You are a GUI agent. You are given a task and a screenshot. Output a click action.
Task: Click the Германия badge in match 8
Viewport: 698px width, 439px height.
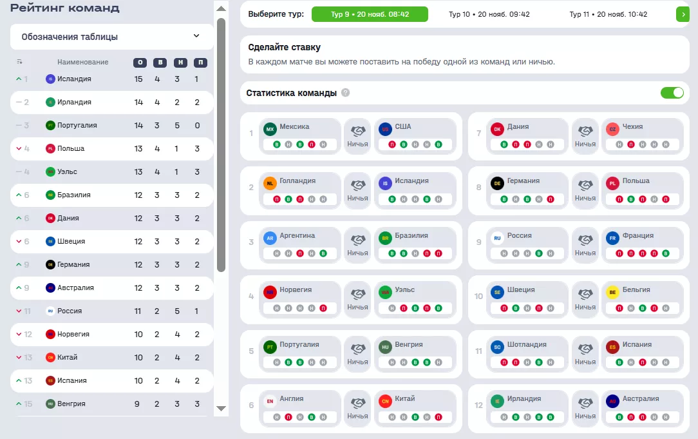point(497,184)
